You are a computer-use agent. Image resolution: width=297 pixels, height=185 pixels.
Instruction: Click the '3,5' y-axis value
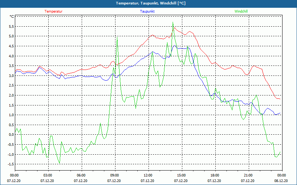pos(12,66)
